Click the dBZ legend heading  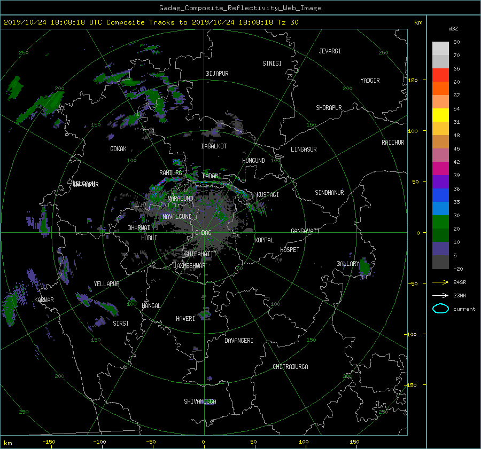tap(453, 28)
